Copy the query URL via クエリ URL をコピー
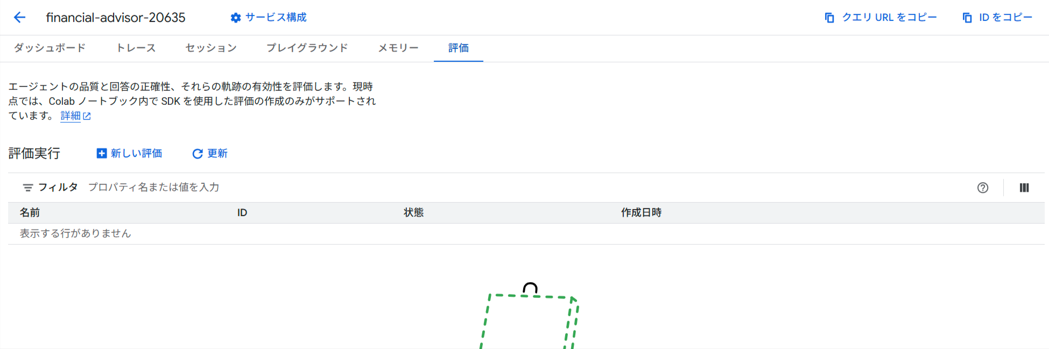 (x=881, y=18)
